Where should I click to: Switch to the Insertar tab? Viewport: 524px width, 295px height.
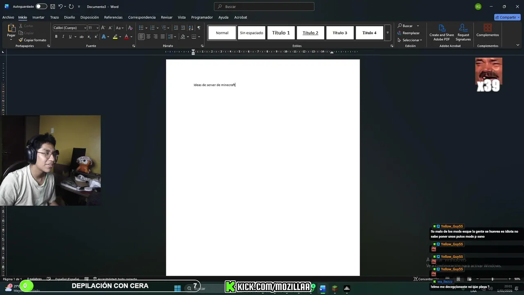(38, 17)
